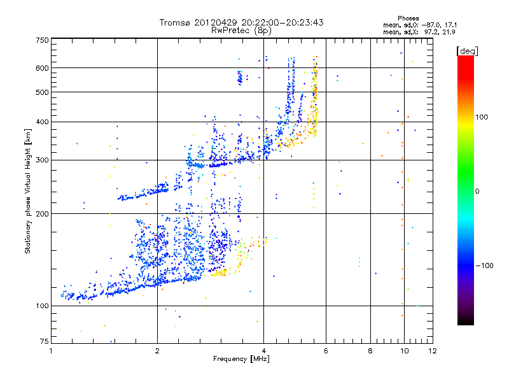
Task: Click y-axis tick label "300"
Action: point(42,160)
